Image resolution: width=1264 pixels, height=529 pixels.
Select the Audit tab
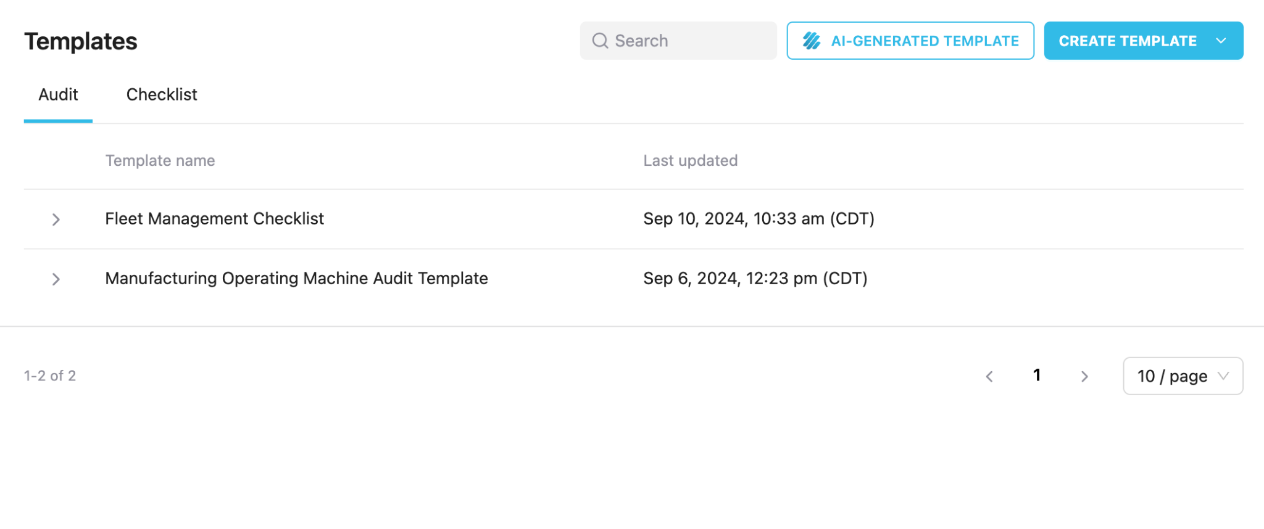click(x=58, y=94)
